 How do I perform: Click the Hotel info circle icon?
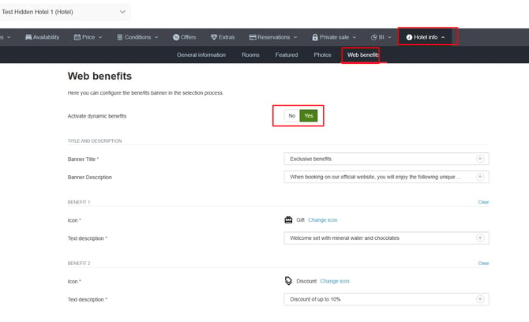(x=409, y=37)
